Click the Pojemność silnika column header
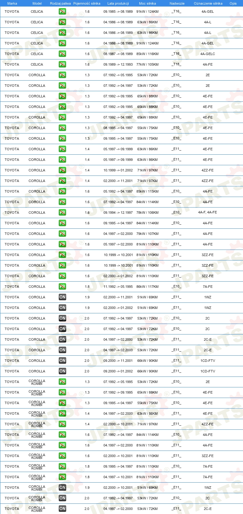Image resolution: width=243 pixels, height=514 pixels. pos(87,3)
